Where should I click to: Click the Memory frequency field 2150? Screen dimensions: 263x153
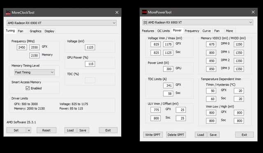point(35,56)
